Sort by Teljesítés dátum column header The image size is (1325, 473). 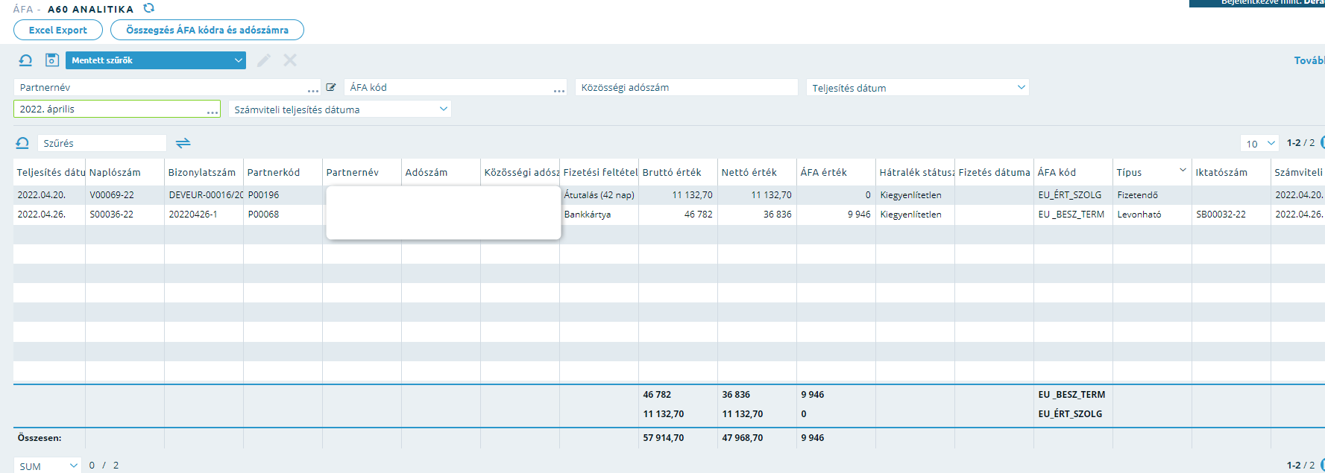[51, 172]
